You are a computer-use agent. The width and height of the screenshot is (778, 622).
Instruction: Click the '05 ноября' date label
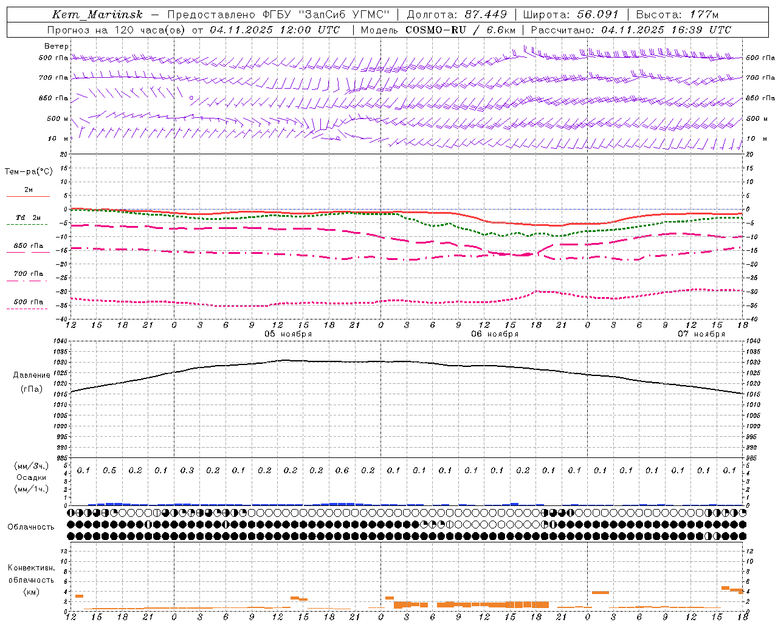click(288, 334)
